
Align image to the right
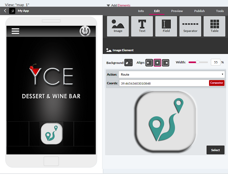[166, 63]
